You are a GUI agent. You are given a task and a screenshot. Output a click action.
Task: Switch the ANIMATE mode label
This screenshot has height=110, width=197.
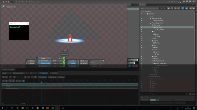(x=9, y=7)
